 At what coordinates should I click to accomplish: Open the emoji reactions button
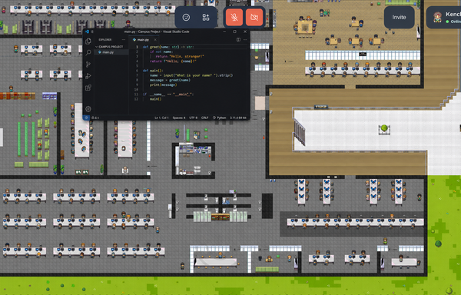[x=186, y=18]
